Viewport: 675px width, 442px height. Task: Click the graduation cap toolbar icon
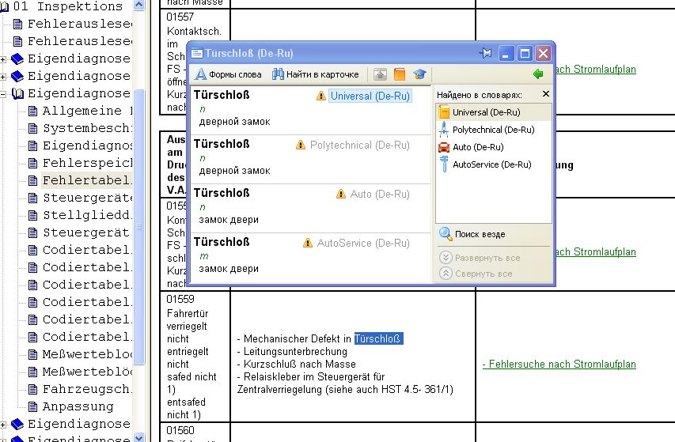pos(419,74)
